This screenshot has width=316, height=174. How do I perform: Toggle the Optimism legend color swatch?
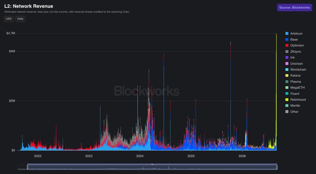click(287, 46)
